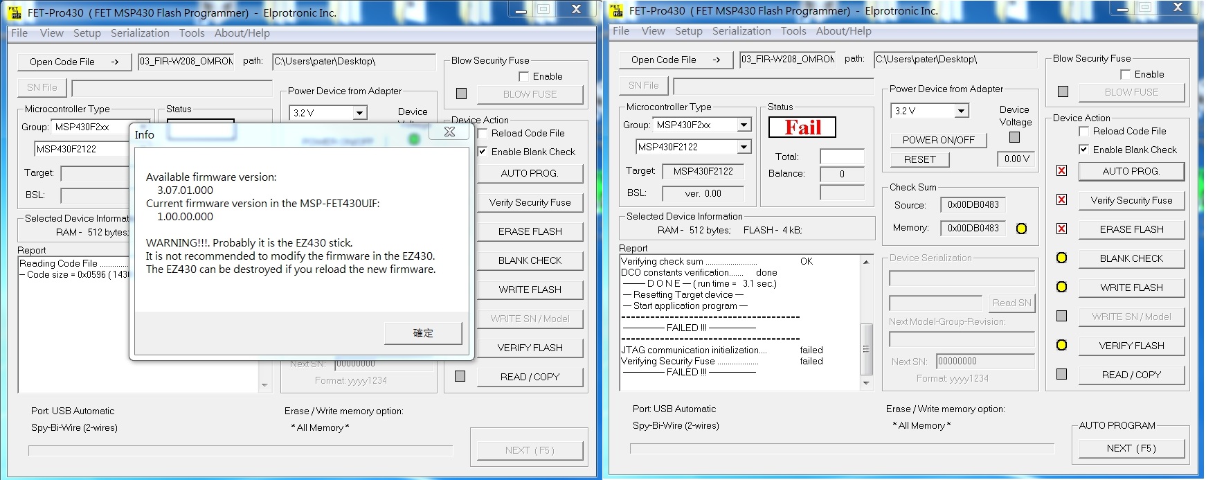Click the code file path field in right window
The width and height of the screenshot is (1206, 480).
point(955,60)
